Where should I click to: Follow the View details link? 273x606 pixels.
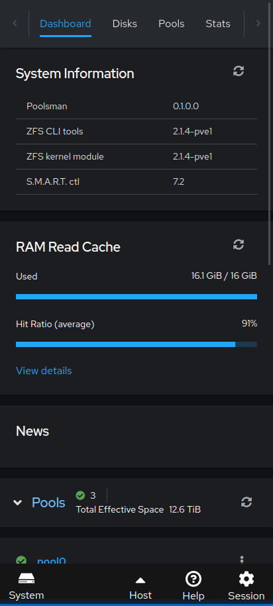click(x=44, y=371)
